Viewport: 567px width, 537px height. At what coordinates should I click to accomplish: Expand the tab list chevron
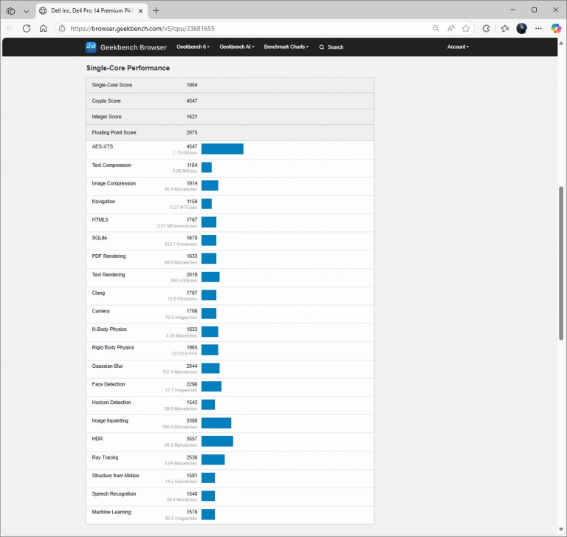point(27,11)
